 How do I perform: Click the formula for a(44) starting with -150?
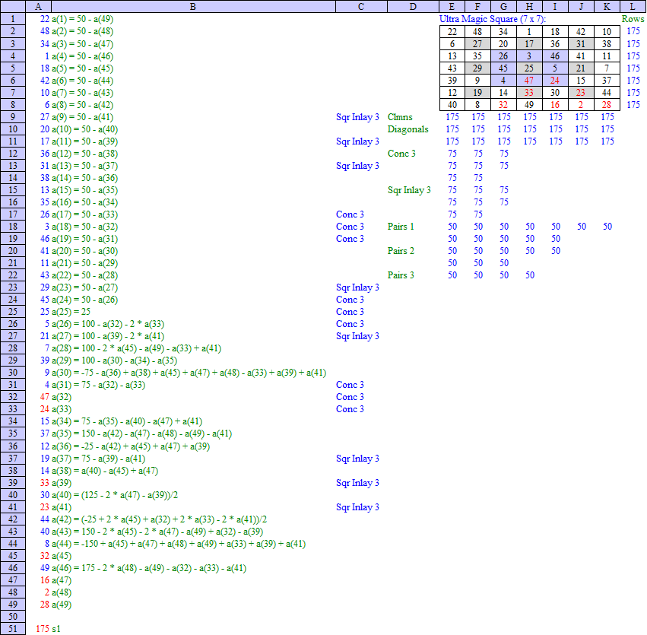(x=179, y=544)
